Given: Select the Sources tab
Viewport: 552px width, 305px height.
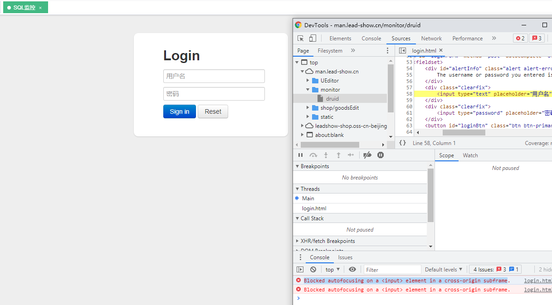Looking at the screenshot, I should point(401,39).
